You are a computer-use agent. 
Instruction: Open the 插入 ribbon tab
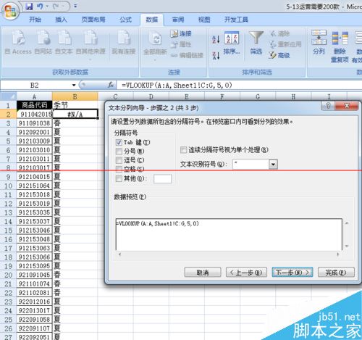point(61,20)
